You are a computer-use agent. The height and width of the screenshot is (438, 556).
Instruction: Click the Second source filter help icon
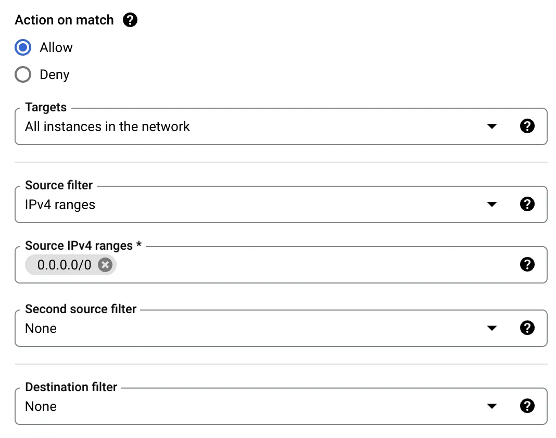[527, 328]
